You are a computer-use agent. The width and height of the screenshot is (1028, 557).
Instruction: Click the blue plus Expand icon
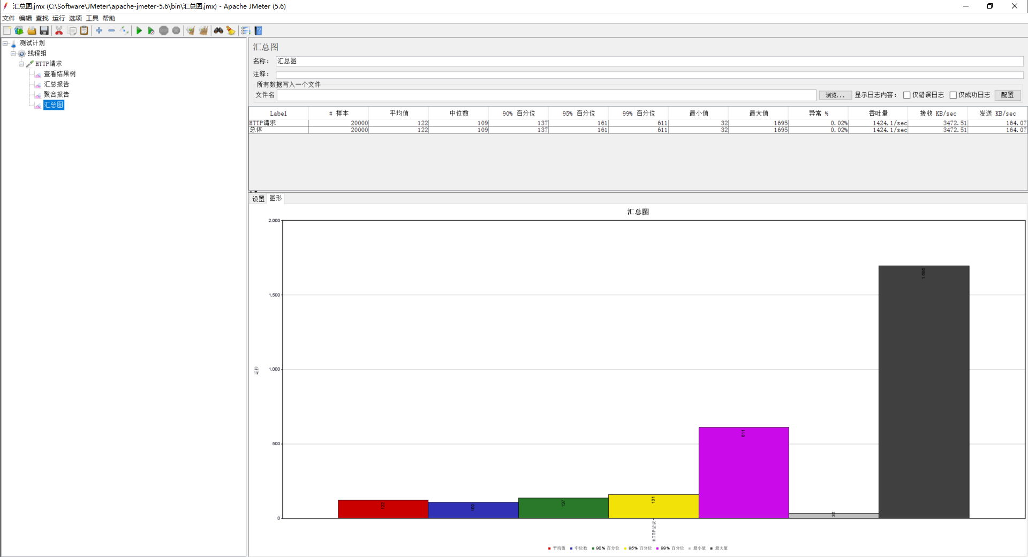pyautogui.click(x=99, y=31)
